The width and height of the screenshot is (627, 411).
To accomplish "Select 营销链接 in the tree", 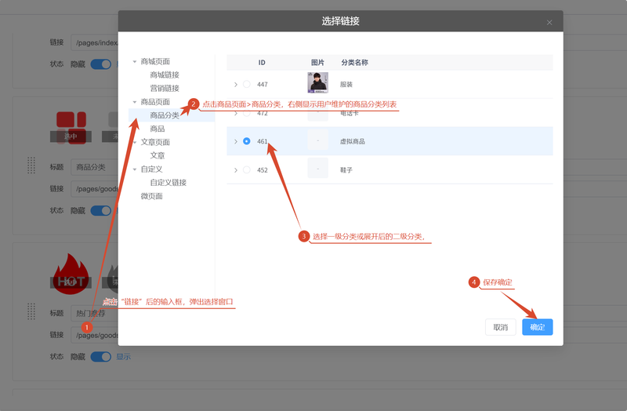I will tap(165, 89).
